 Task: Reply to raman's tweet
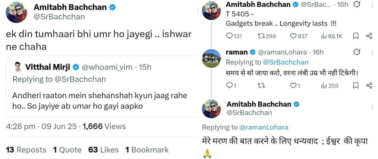(x=230, y=86)
